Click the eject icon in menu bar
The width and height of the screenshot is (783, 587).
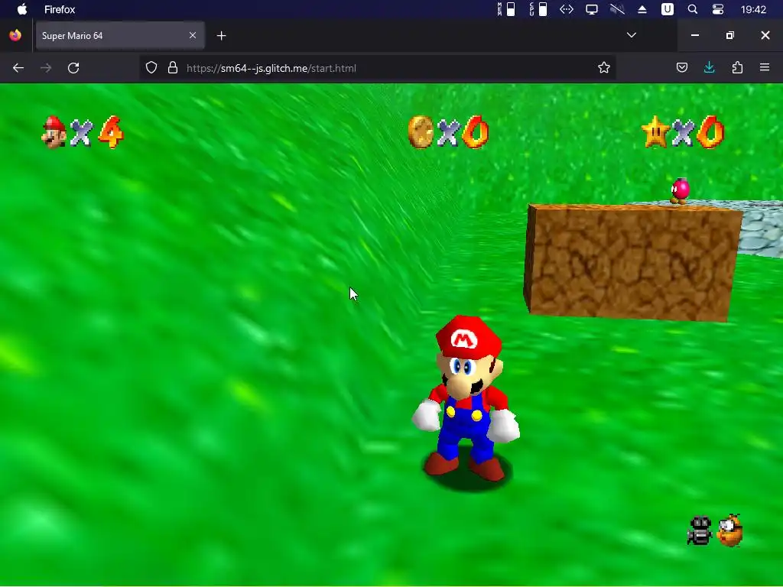642,9
